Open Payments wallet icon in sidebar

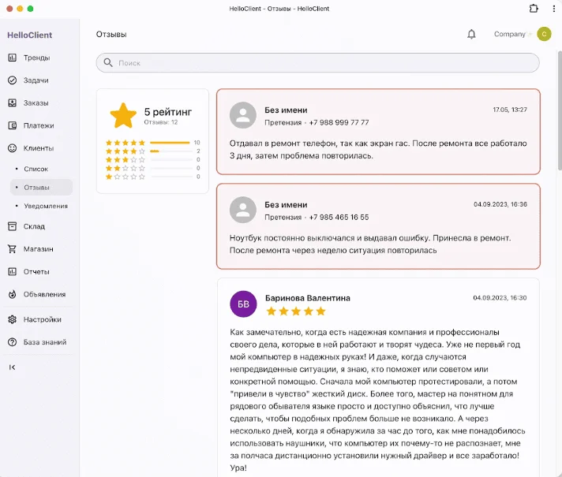(12, 125)
